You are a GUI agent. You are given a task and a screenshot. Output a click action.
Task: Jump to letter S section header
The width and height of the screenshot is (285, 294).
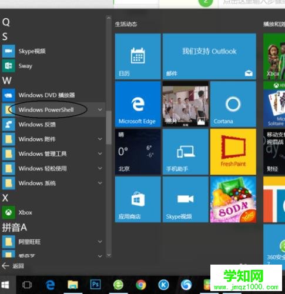pyautogui.click(x=5, y=36)
